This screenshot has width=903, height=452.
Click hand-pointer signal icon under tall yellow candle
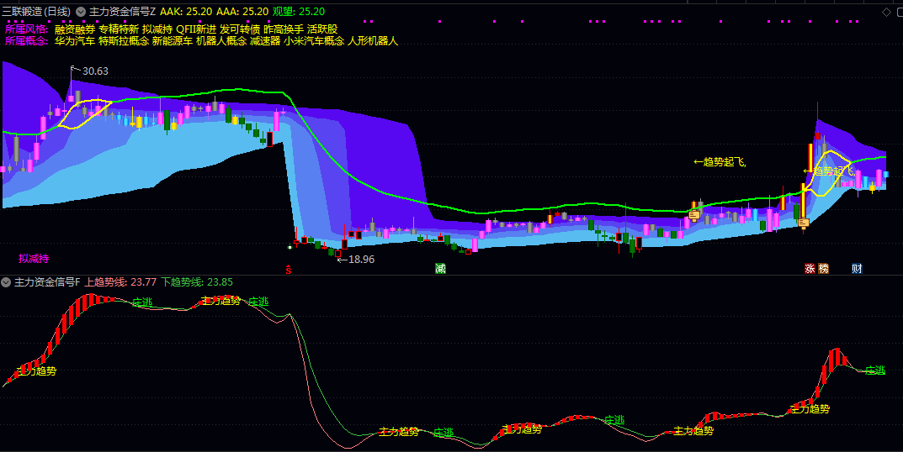804,223
